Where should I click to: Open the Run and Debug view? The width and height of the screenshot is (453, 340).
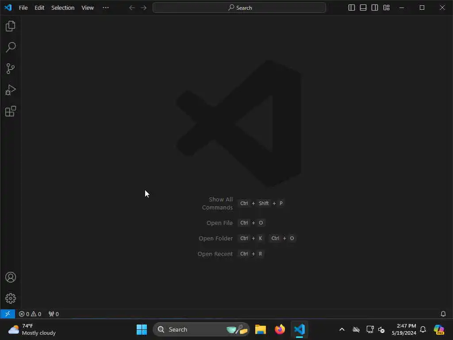coord(11,90)
